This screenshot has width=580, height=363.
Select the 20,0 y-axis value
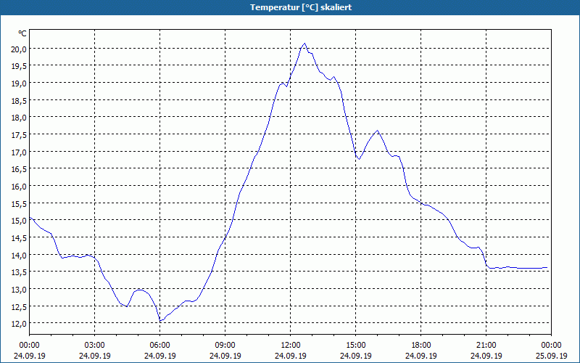pos(20,49)
